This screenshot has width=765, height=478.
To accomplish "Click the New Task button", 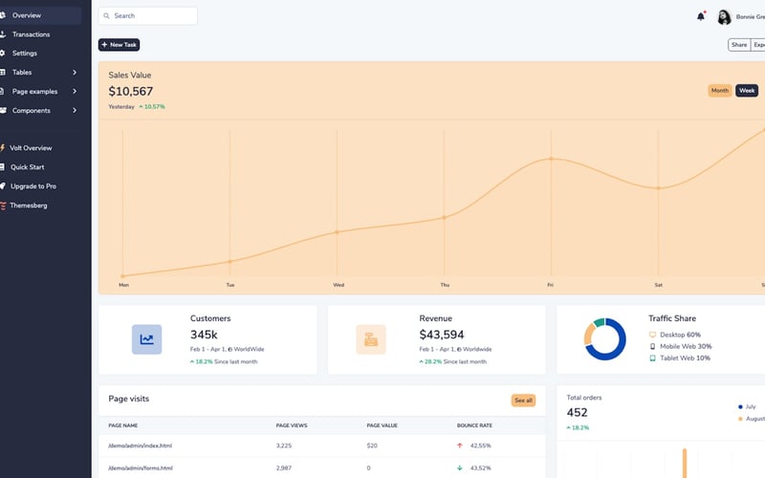I will 119,45.
